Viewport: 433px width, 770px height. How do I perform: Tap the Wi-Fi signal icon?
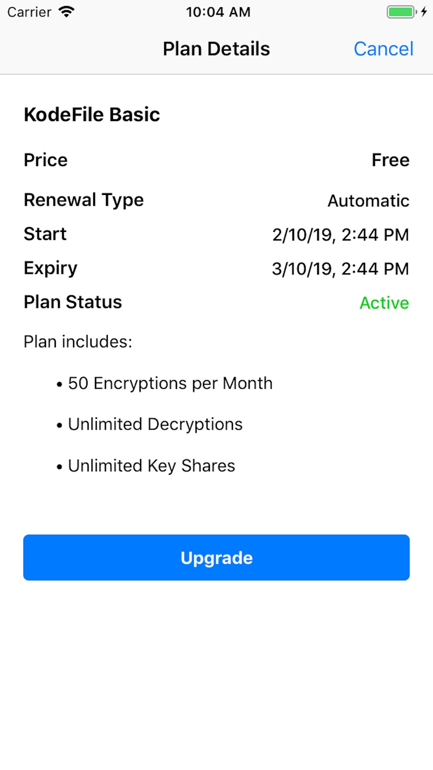coord(66,12)
